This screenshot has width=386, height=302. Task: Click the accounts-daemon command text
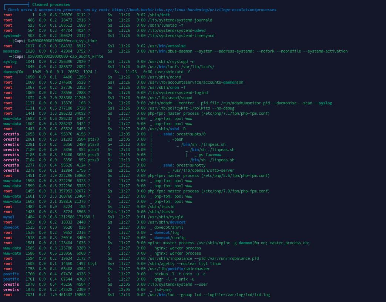(195, 82)
